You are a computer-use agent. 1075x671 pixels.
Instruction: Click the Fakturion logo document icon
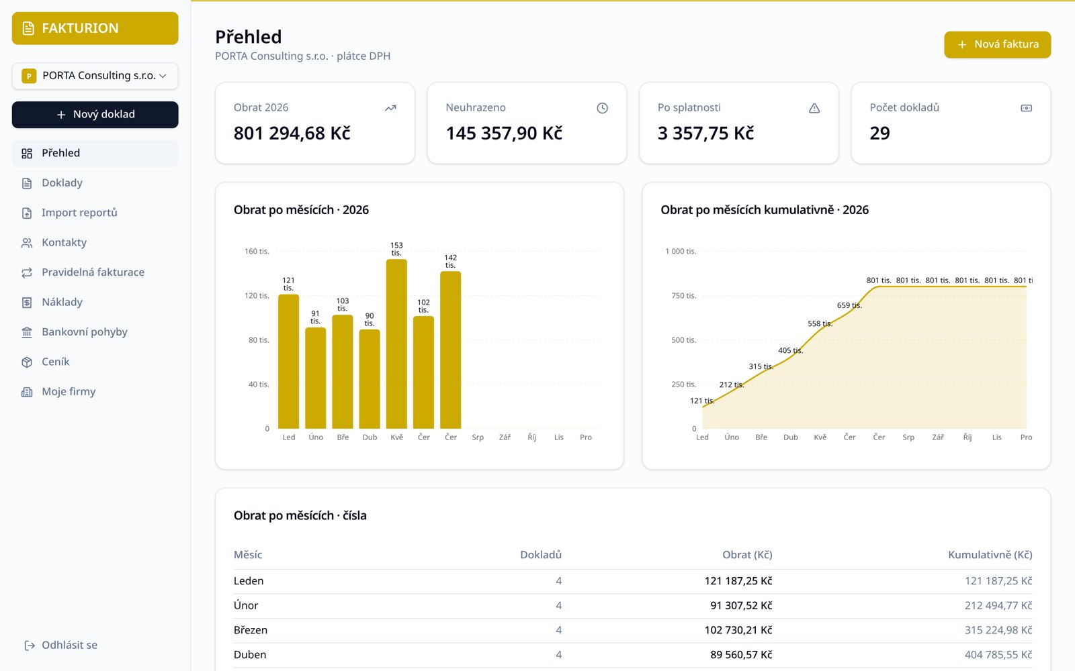click(28, 28)
